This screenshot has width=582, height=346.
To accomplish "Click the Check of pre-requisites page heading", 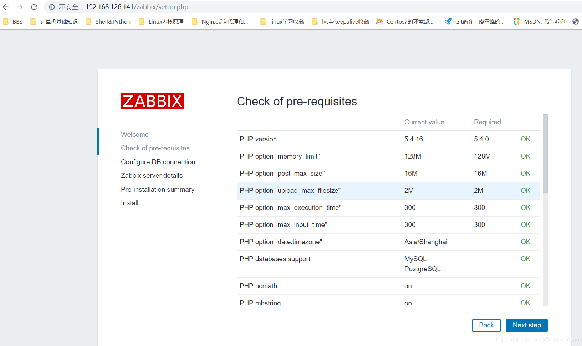I will (297, 102).
